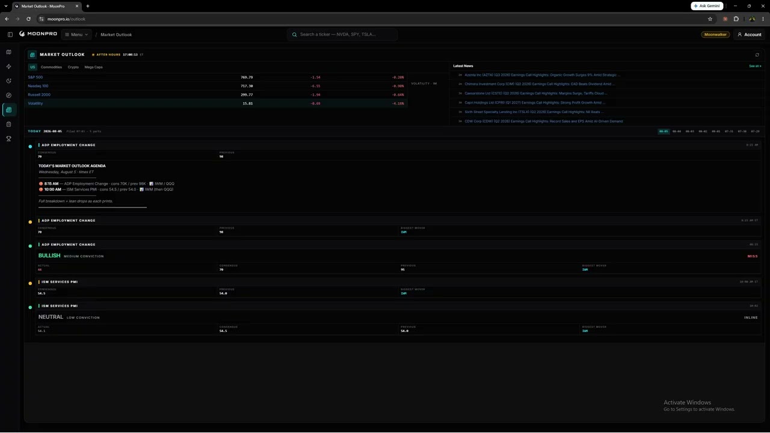Open the Capri Holdings news item
The image size is (770, 433).
[535, 103]
